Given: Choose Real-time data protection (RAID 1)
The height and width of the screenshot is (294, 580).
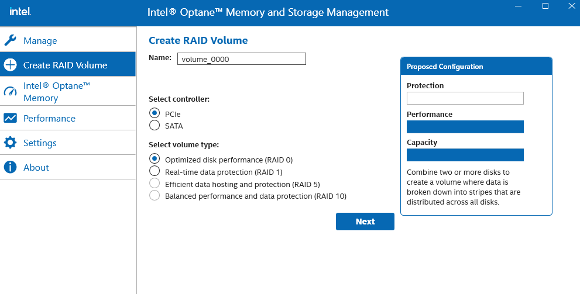Looking at the screenshot, I should (155, 171).
